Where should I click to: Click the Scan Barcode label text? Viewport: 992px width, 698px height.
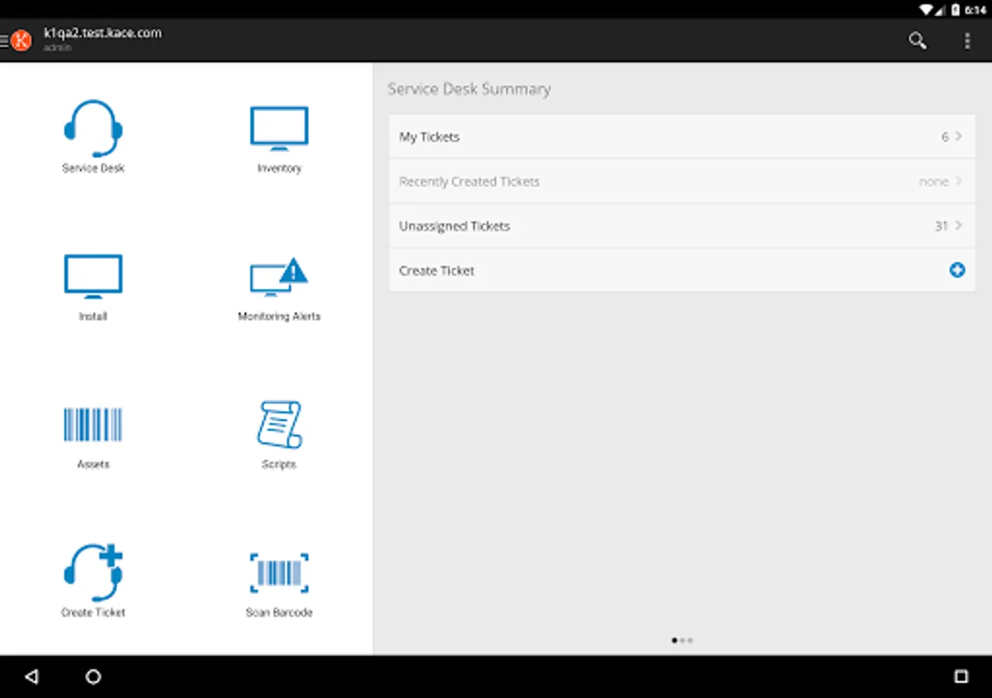click(279, 613)
